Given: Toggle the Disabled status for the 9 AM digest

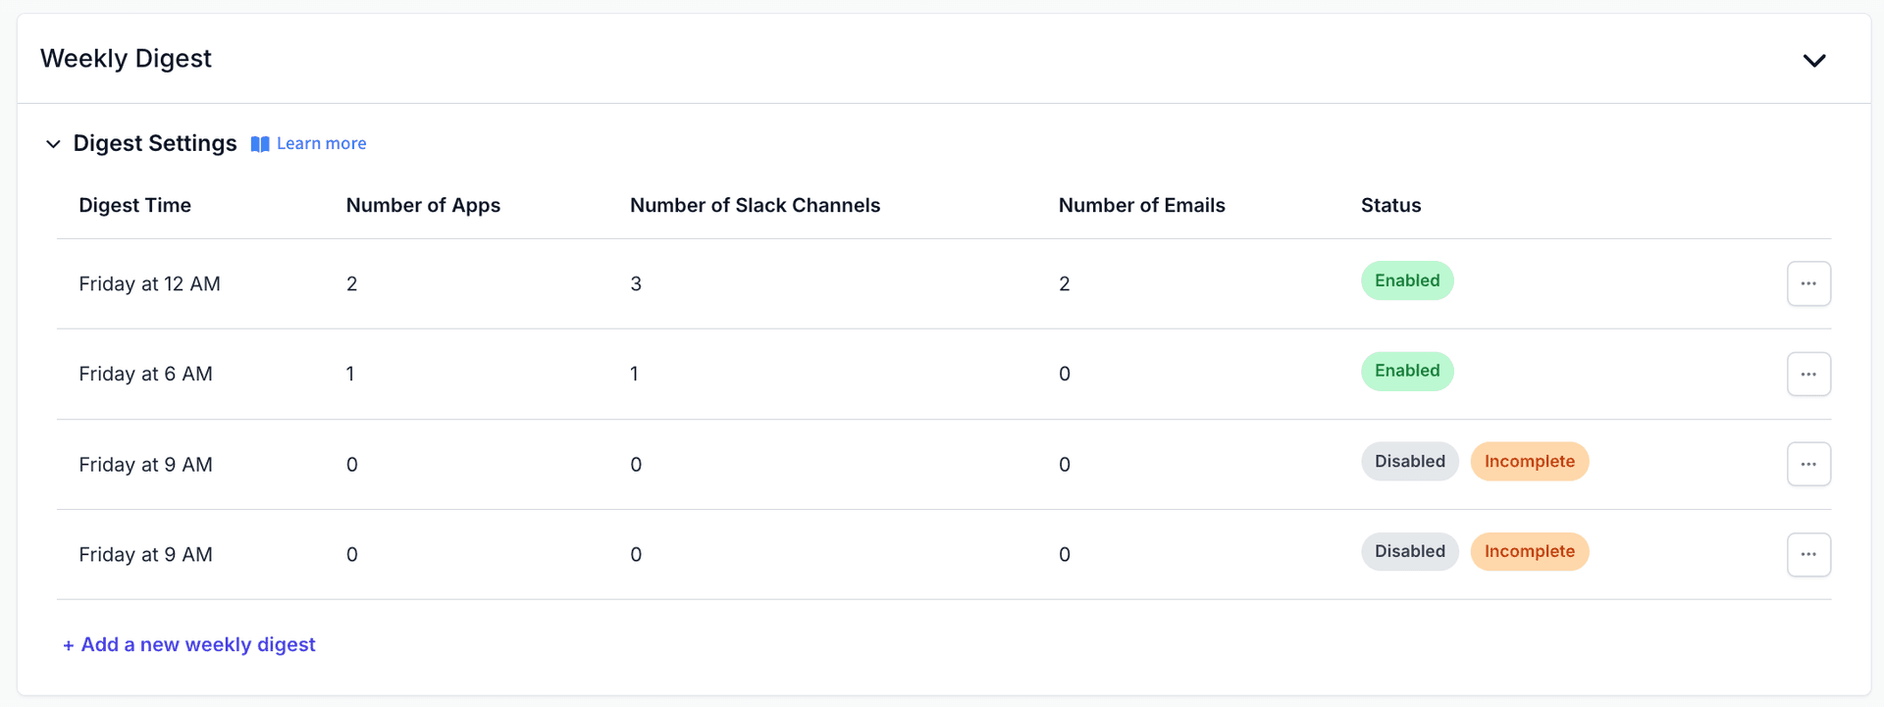Looking at the screenshot, I should [x=1409, y=461].
